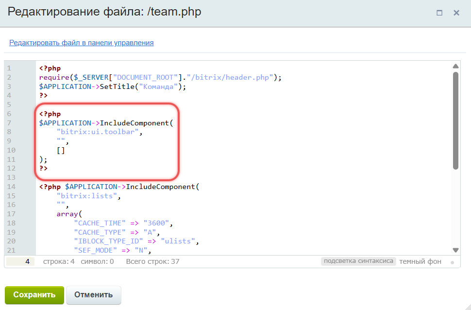Click the green Сохранить button

pos(34,294)
